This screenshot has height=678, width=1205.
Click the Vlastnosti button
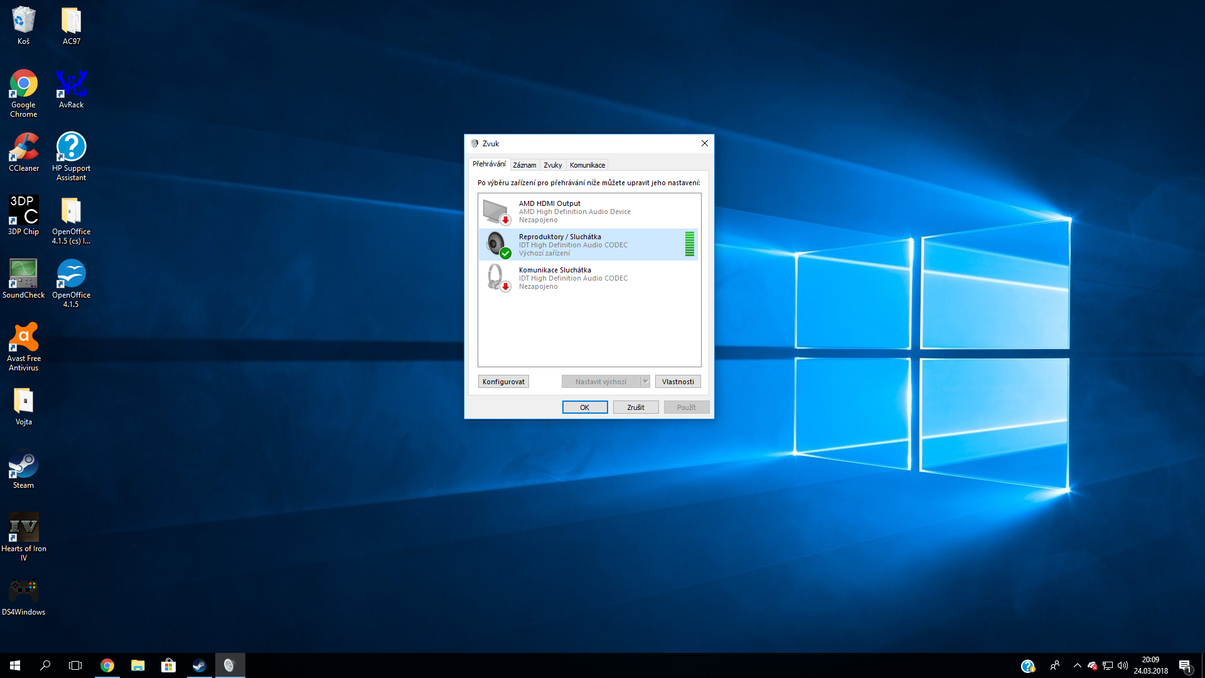[678, 382]
